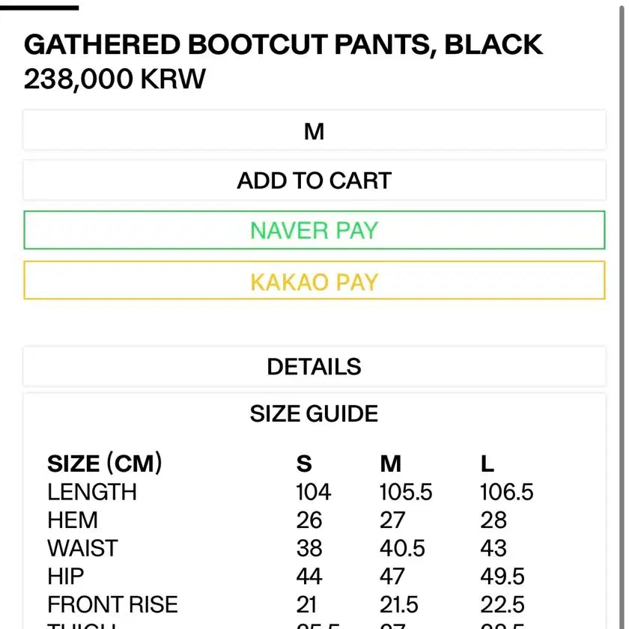Pay with NAVER PAY
The image size is (629, 629).
pyautogui.click(x=314, y=230)
